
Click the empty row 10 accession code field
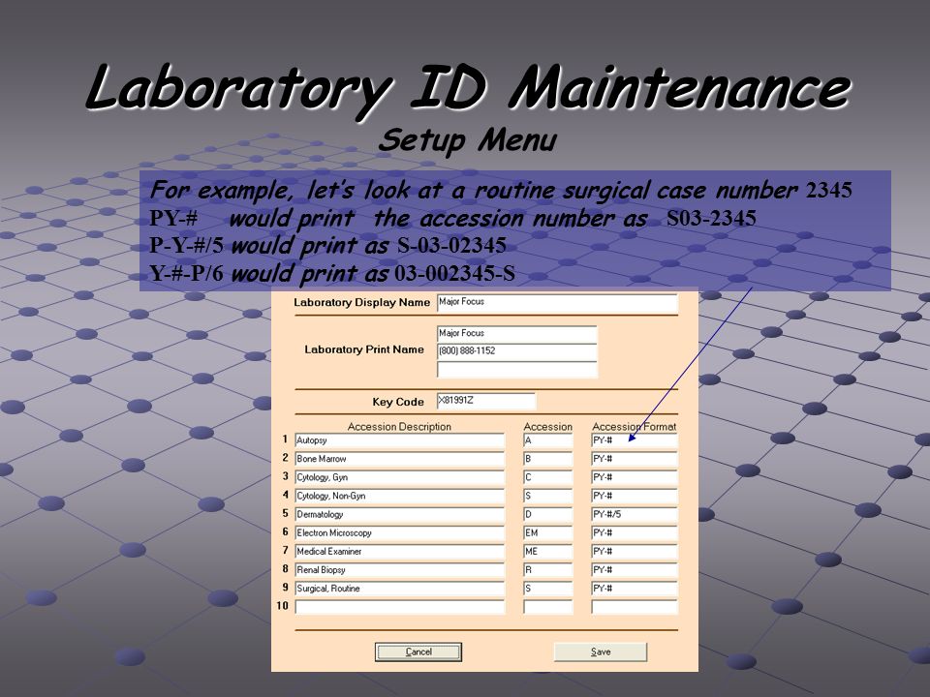[x=548, y=607]
